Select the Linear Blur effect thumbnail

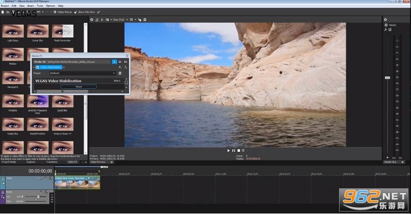[x=38, y=31]
